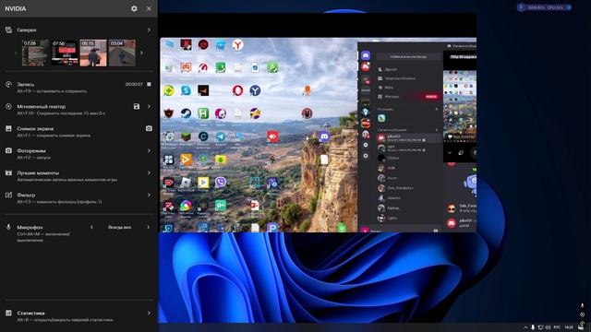Expand Лучшие моменты arrow

[x=149, y=172]
